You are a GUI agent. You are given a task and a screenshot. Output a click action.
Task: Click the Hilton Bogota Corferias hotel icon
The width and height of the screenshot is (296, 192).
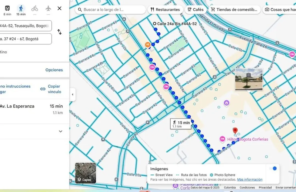222,139
